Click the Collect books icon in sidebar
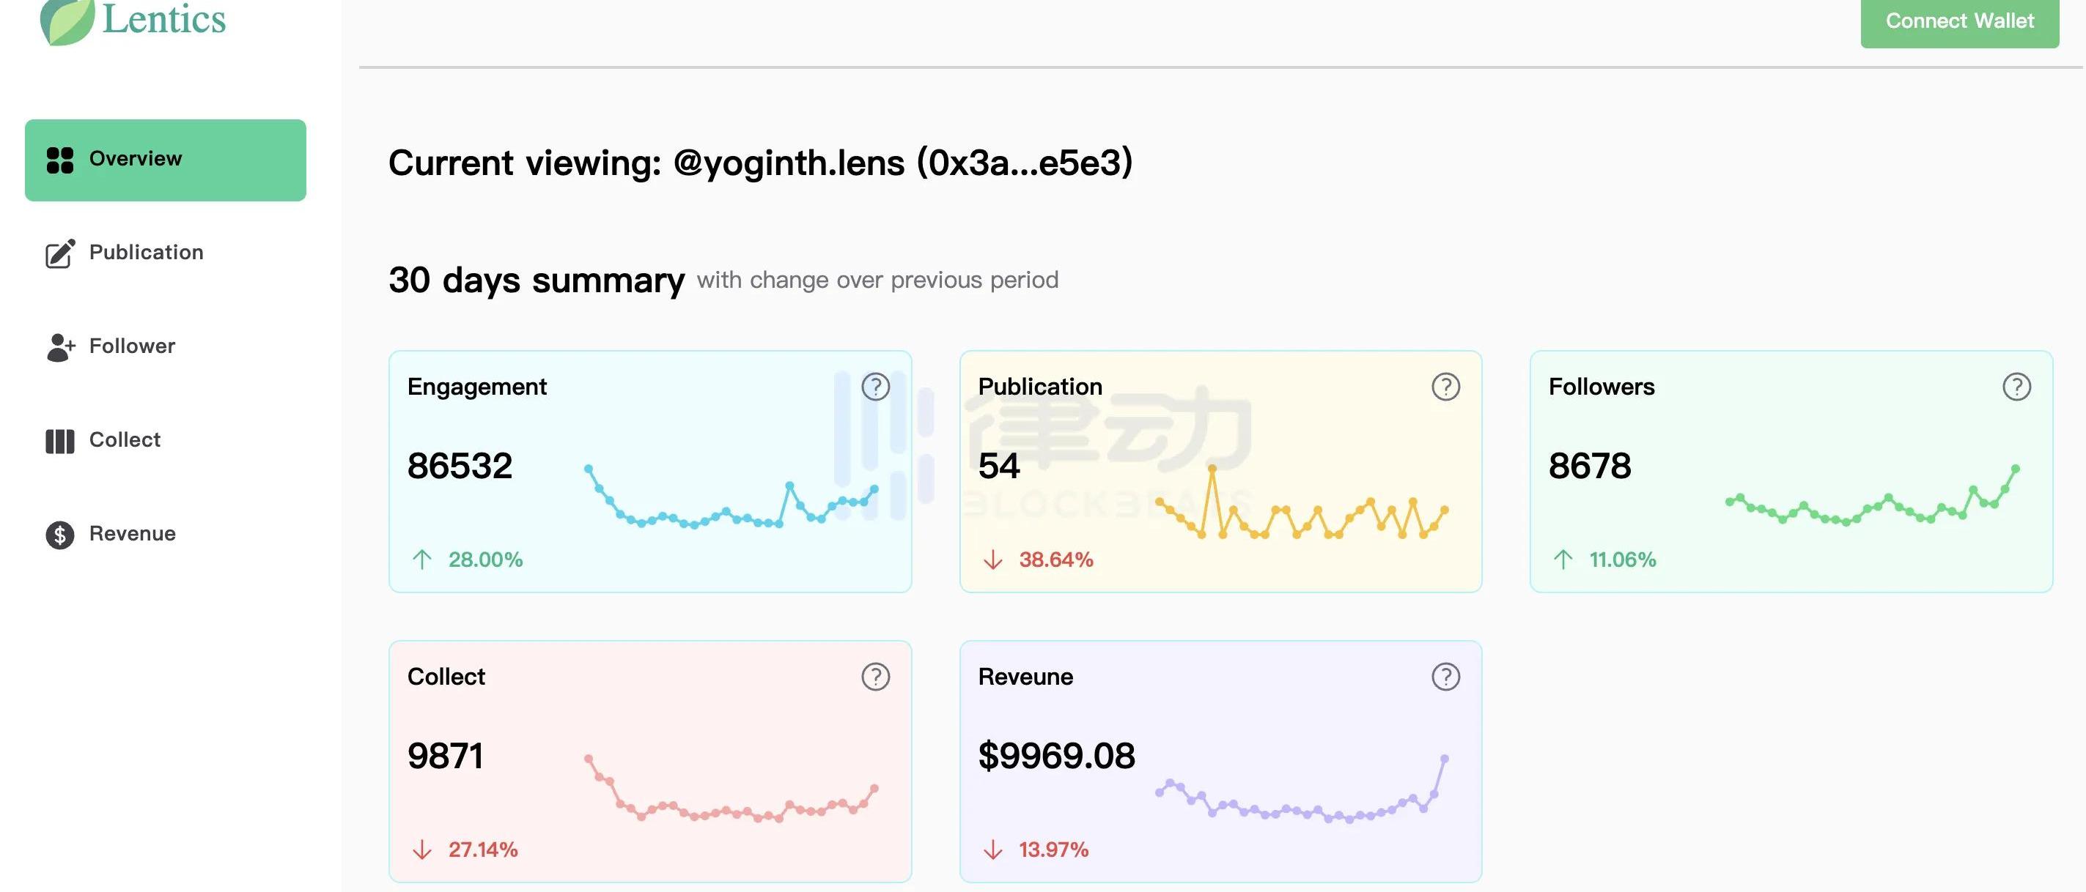The height and width of the screenshot is (892, 2086). [x=60, y=441]
